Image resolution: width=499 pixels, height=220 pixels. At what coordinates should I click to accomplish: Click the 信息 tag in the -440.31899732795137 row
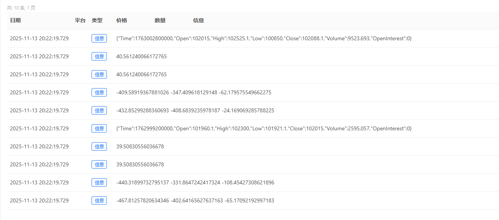(x=99, y=182)
